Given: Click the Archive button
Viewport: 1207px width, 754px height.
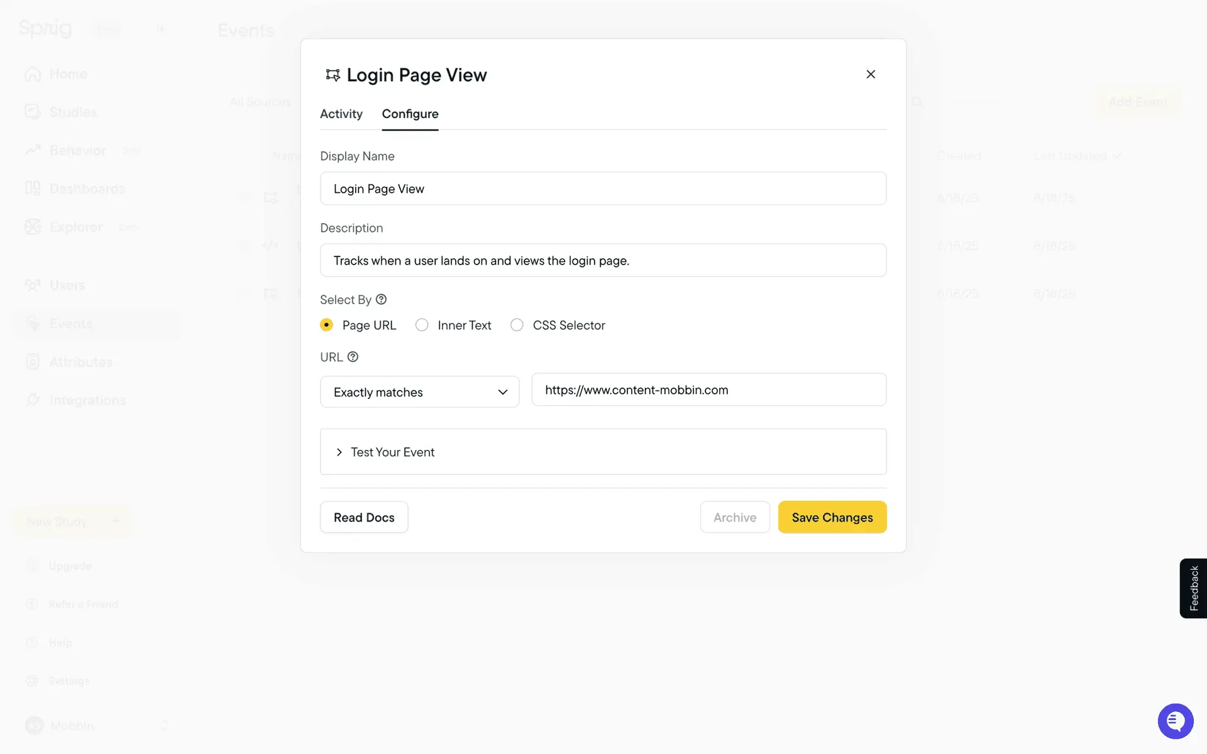Looking at the screenshot, I should click(734, 517).
